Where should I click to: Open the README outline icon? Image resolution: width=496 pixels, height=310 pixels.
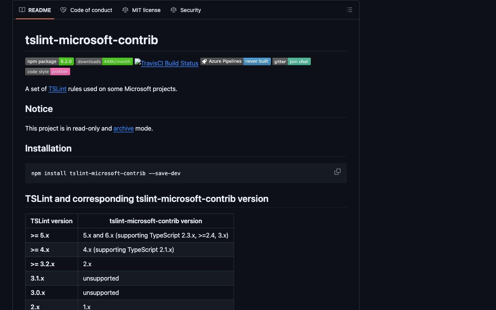[350, 10]
